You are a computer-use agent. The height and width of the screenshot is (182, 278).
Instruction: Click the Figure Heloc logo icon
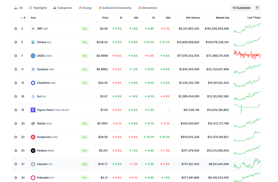33,110
